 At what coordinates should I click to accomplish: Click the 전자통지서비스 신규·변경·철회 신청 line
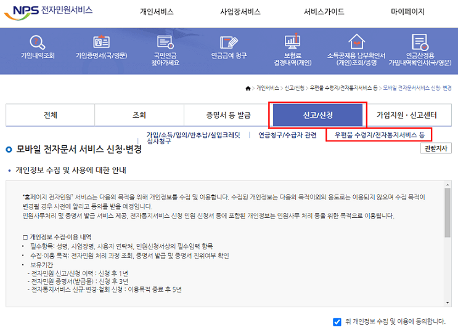105,290
